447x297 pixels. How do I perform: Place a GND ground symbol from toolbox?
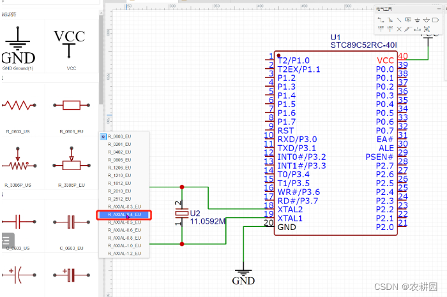click(417, 20)
